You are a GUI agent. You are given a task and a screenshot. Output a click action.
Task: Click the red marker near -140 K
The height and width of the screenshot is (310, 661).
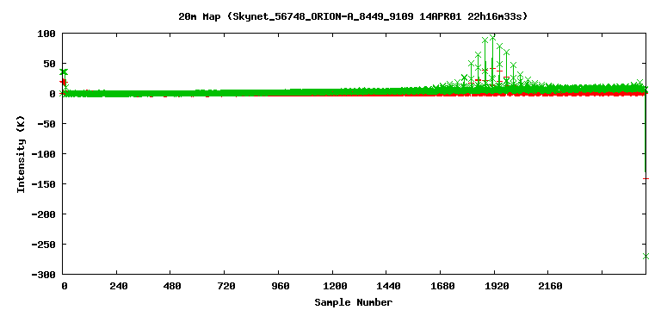[646, 179]
